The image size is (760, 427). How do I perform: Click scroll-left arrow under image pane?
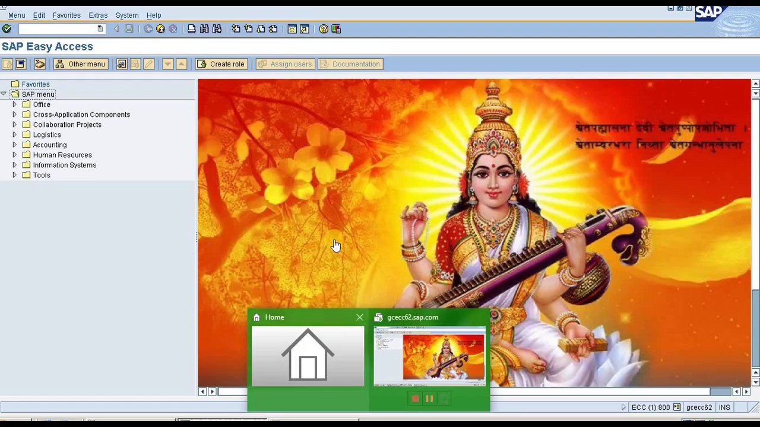tap(202, 391)
